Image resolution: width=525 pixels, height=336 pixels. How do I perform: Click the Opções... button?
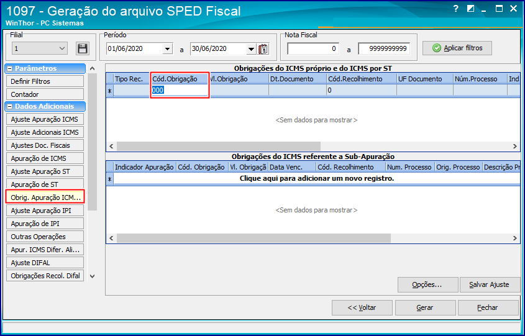click(x=427, y=285)
